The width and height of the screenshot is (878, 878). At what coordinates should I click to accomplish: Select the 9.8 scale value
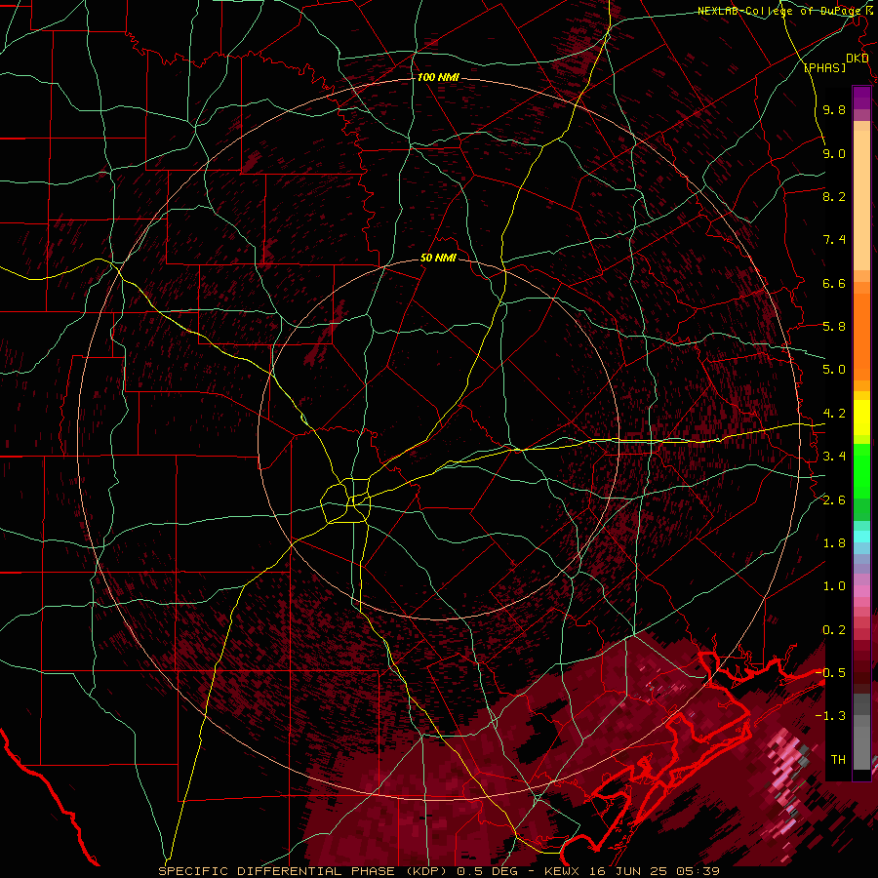pos(834,109)
